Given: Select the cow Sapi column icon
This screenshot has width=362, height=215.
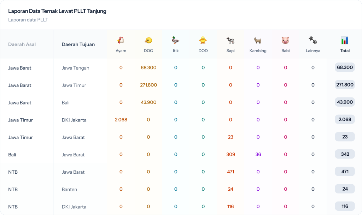Looking at the screenshot, I should (x=230, y=40).
